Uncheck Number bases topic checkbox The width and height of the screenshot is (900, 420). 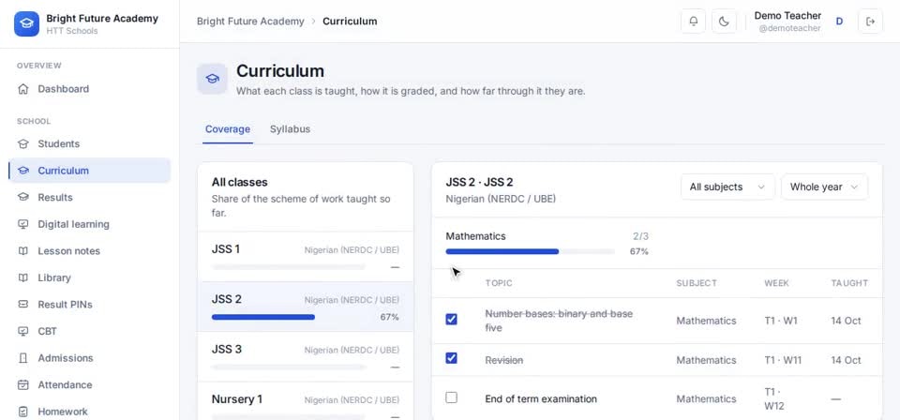point(452,319)
